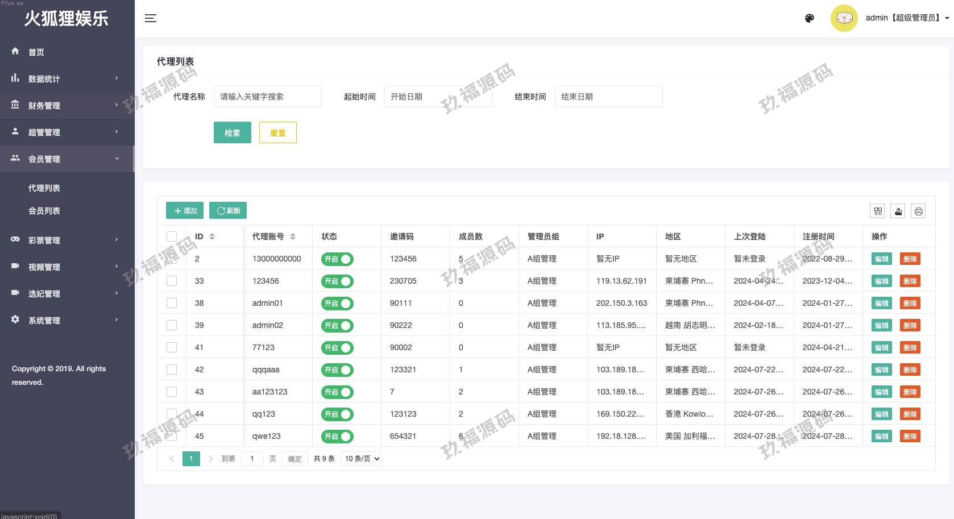Sort by 代理账号 column arrows
Image resolution: width=954 pixels, height=519 pixels.
point(293,236)
